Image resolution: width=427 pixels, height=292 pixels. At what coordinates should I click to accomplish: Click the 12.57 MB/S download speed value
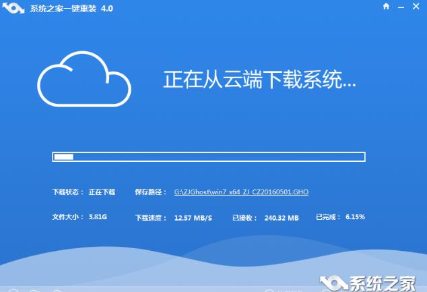coord(193,218)
